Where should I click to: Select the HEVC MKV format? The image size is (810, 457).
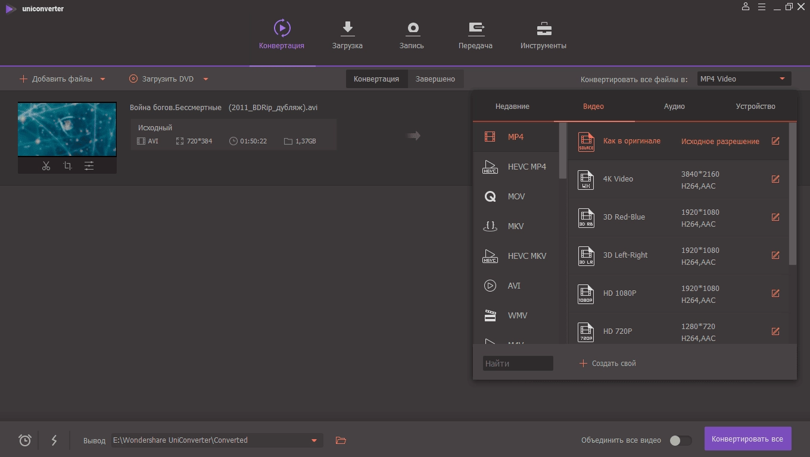pos(516,256)
